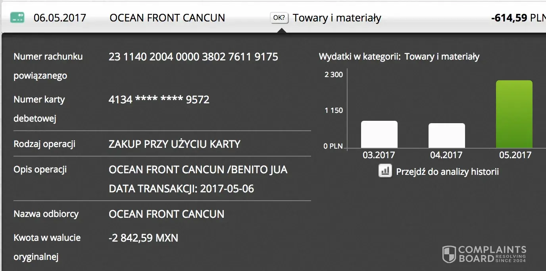Open the Przejdź do analizy historii link
Viewport: 546px width, 271px height.
point(447,172)
